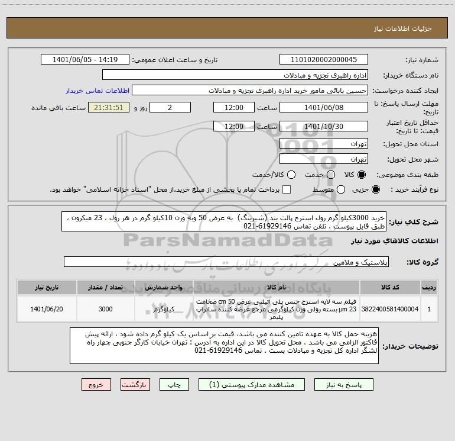Click the نوع فرآیند خرید label

(414, 189)
